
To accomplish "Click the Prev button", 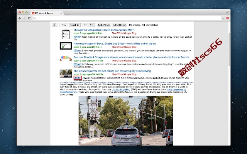I will (63, 25).
